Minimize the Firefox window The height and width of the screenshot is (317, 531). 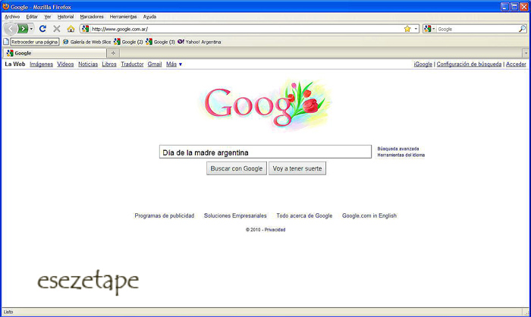pyautogui.click(x=504, y=6)
